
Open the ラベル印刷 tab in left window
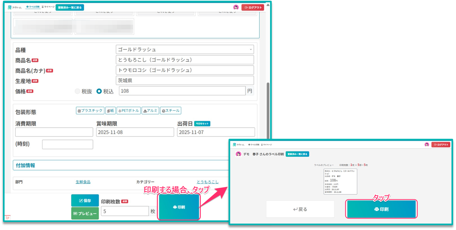pyautogui.click(x=32, y=7)
